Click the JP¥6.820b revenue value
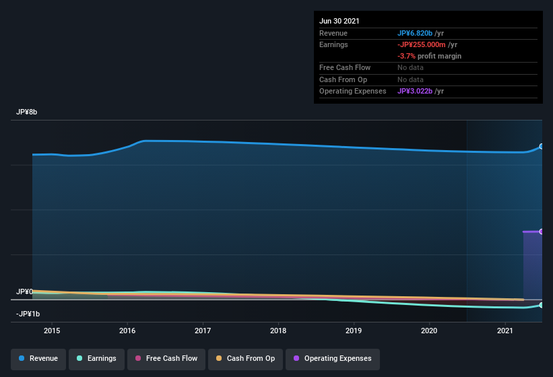 tap(415, 33)
